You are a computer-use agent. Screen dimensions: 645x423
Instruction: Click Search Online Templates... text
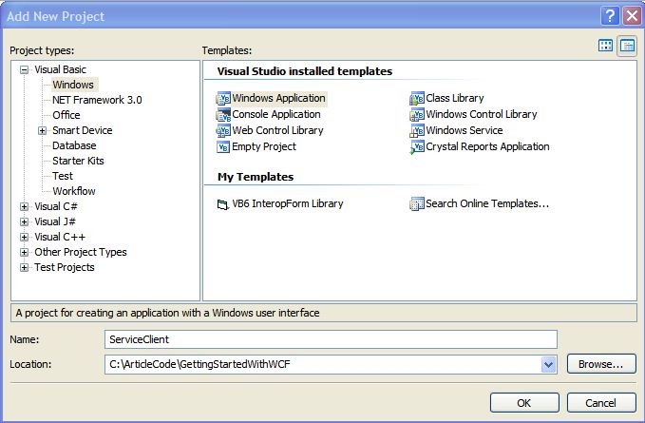tap(487, 203)
